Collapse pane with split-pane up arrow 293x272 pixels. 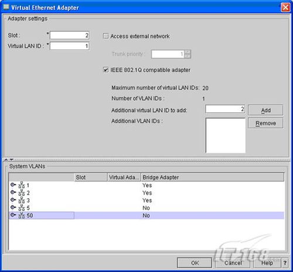6,160
